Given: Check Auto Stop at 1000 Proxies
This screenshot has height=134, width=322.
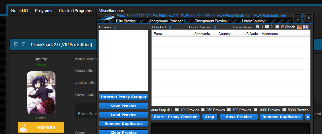Looking at the screenshot, I should click(255, 110).
